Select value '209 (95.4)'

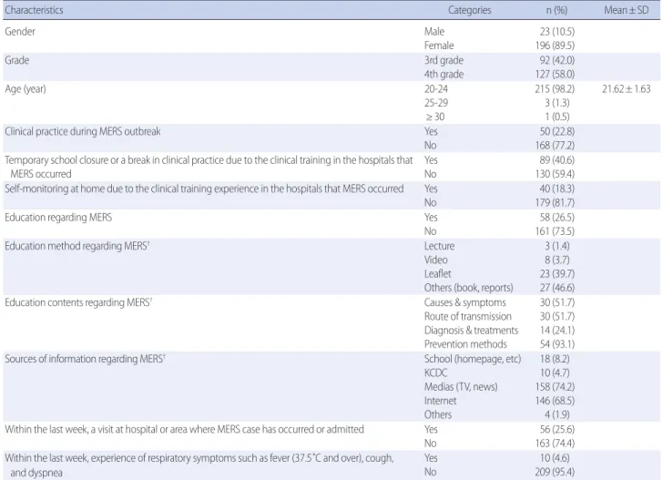556,473
